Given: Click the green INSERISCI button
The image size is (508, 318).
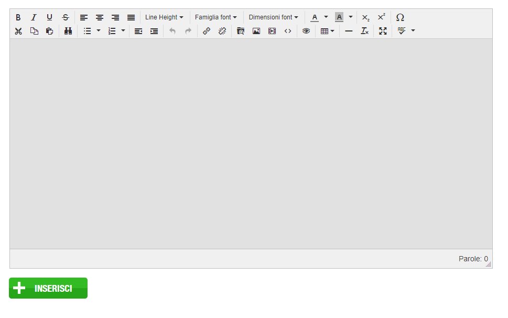Looking at the screenshot, I should [x=48, y=288].
